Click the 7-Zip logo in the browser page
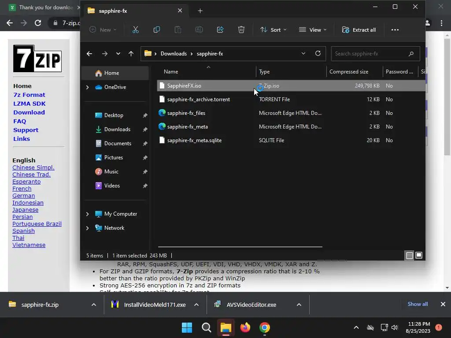 click(37, 59)
